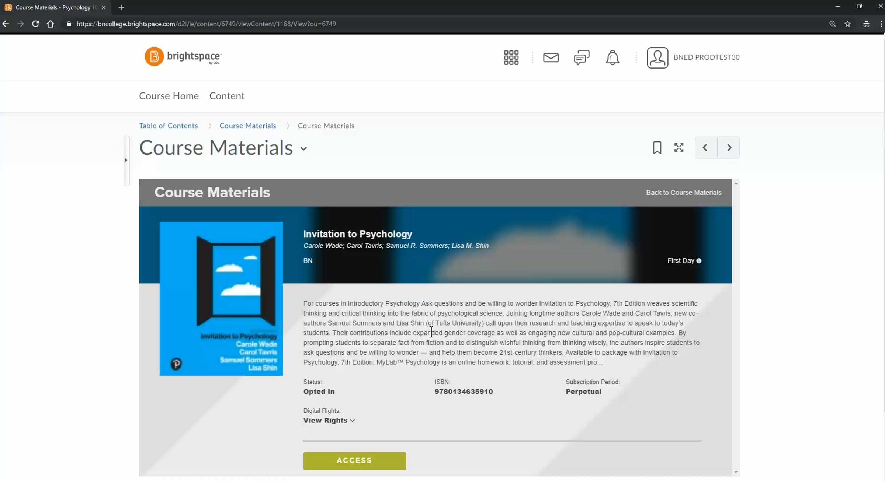This screenshot has width=885, height=481.
Task: Click the browser address bar URL
Action: (206, 24)
